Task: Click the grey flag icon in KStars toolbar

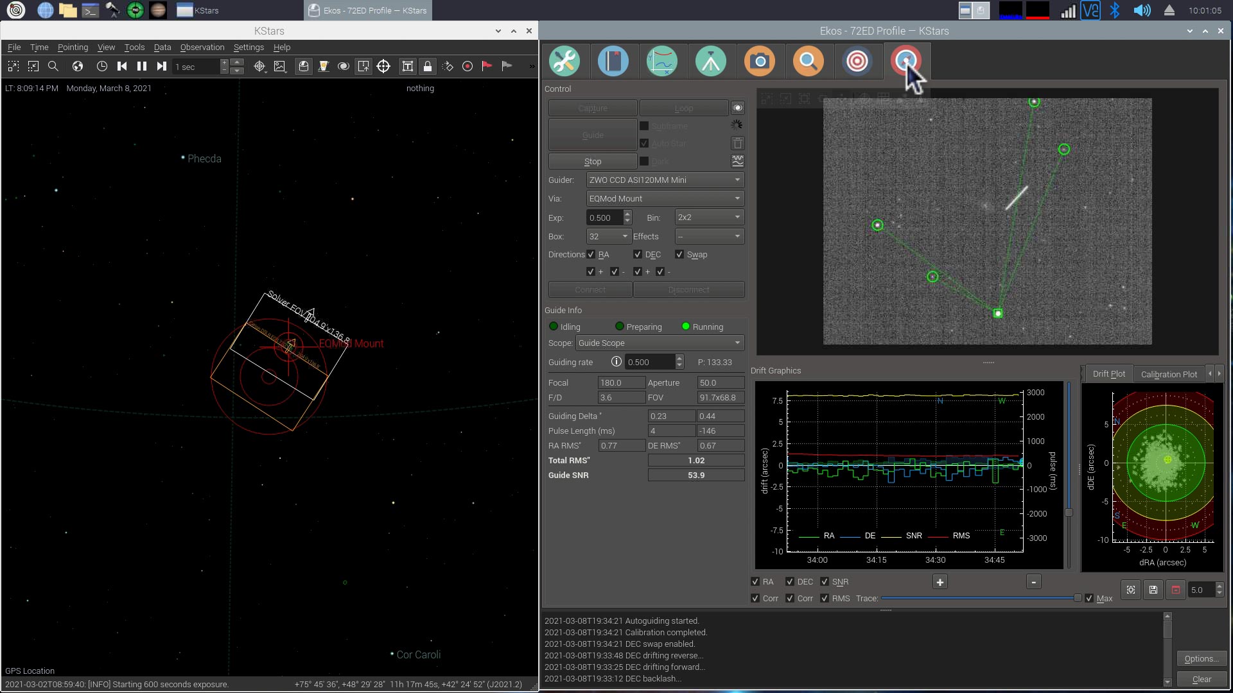Action: tap(507, 66)
